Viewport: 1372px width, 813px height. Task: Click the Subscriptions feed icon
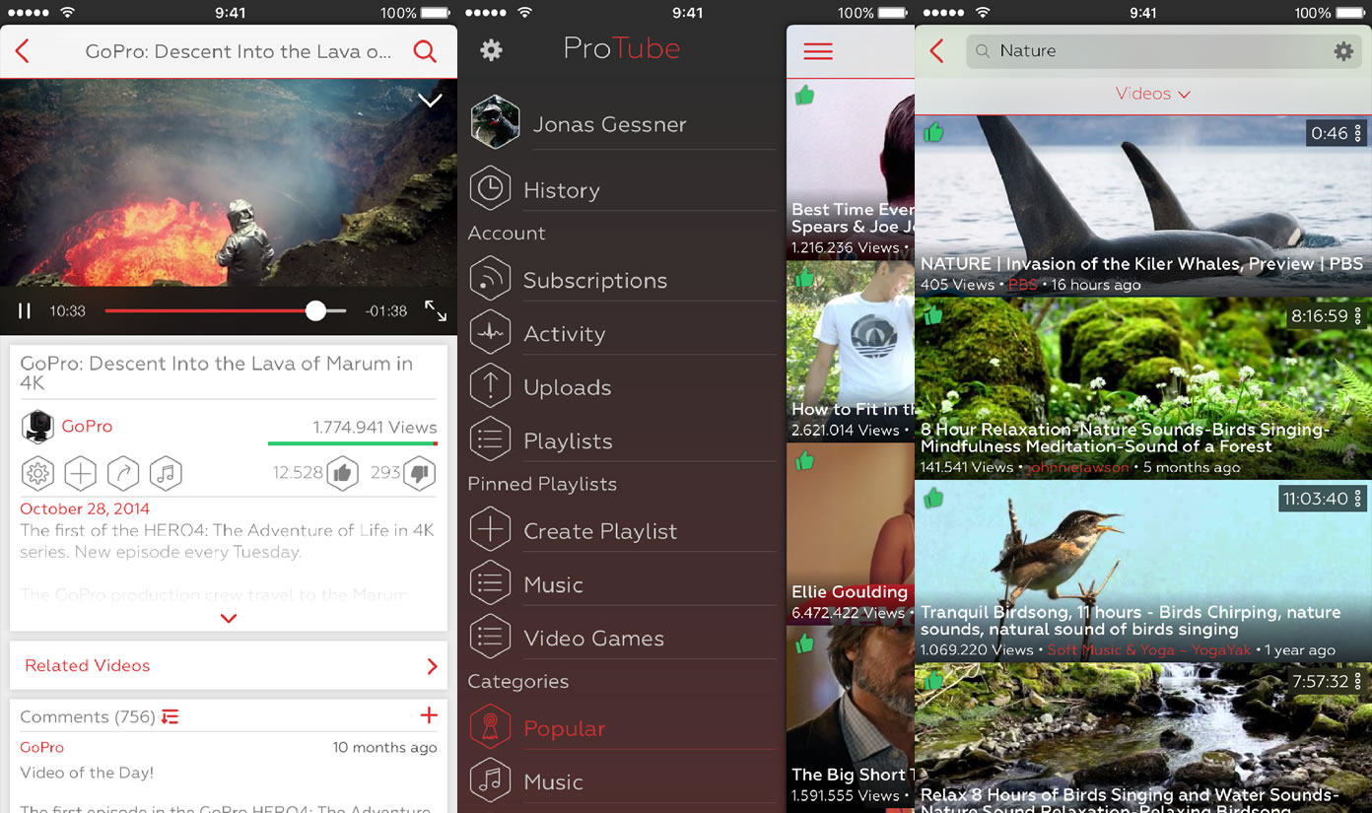point(490,279)
